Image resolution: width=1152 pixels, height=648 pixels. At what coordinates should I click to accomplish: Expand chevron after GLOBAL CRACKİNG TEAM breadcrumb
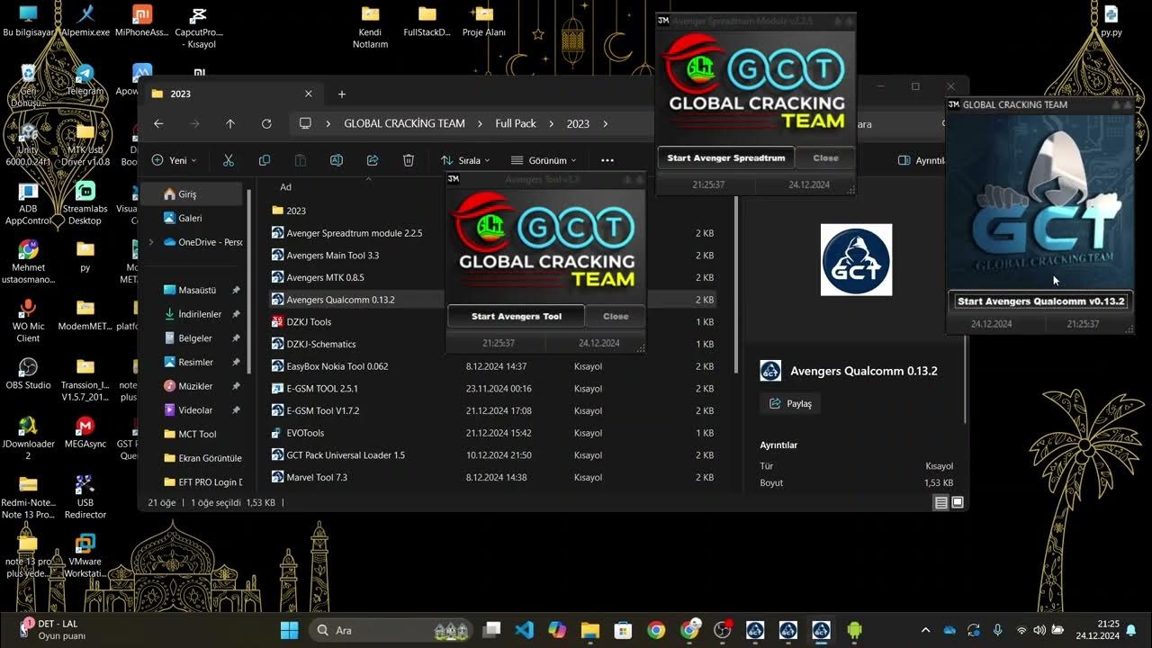click(479, 123)
